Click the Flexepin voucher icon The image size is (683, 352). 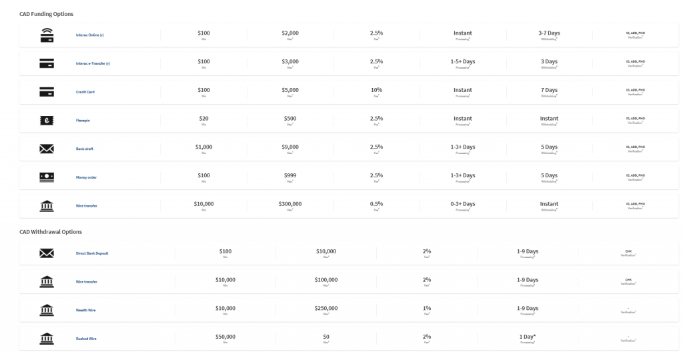[x=47, y=121]
